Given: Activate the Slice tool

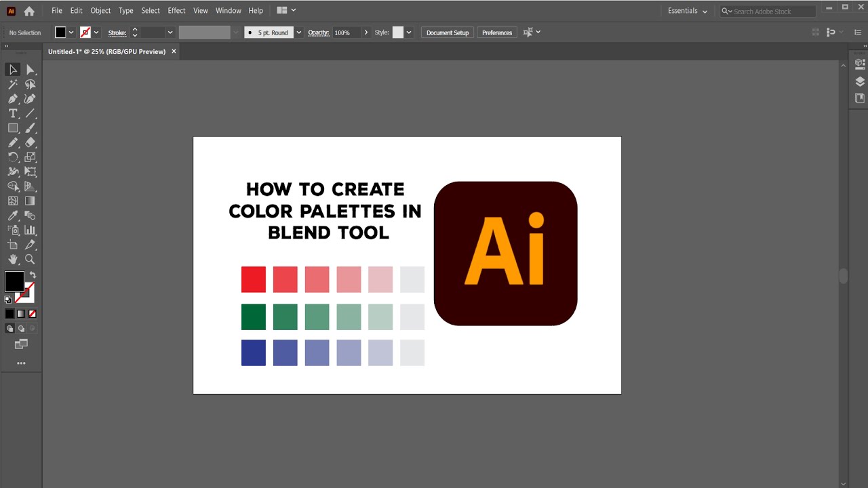Looking at the screenshot, I should tap(30, 245).
